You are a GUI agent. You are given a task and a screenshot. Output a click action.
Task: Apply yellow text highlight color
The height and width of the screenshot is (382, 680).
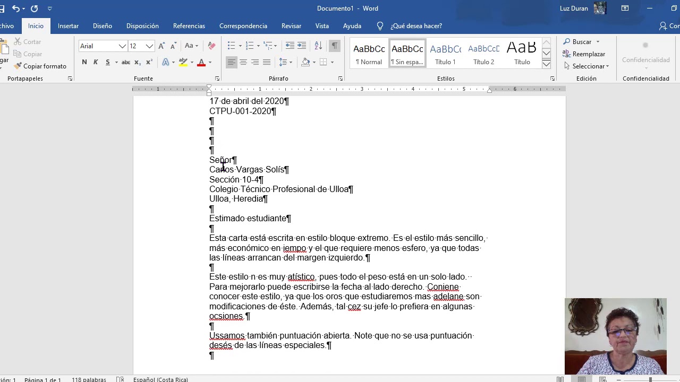[183, 62]
